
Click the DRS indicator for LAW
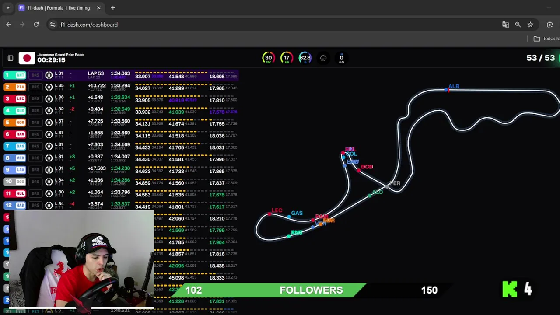(35, 170)
